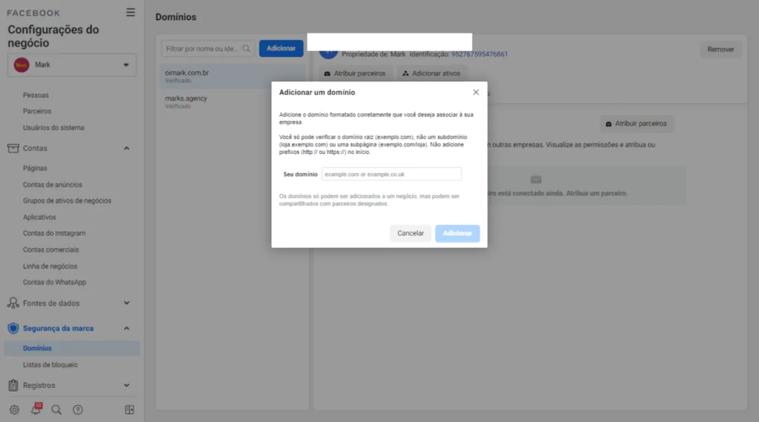The width and height of the screenshot is (759, 422).
Task: Open Listas de bloqueio
Action: pyautogui.click(x=50, y=364)
